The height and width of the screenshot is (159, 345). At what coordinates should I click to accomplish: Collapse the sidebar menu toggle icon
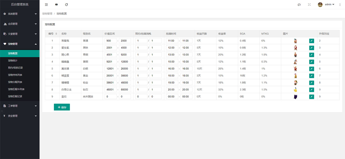click(46, 4)
